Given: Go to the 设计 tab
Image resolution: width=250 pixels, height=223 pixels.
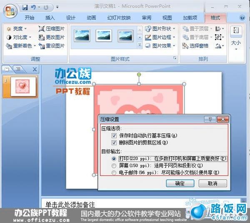Looking at the screenshot, I should tap(71, 18).
